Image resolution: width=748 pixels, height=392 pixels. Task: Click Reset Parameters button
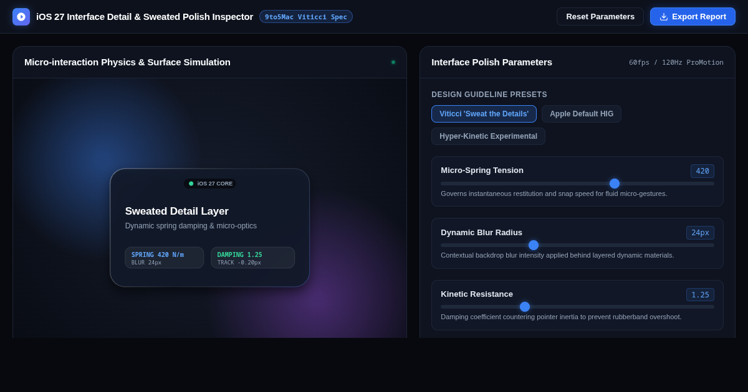coord(600,17)
